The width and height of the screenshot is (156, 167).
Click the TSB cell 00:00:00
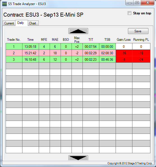point(107,47)
